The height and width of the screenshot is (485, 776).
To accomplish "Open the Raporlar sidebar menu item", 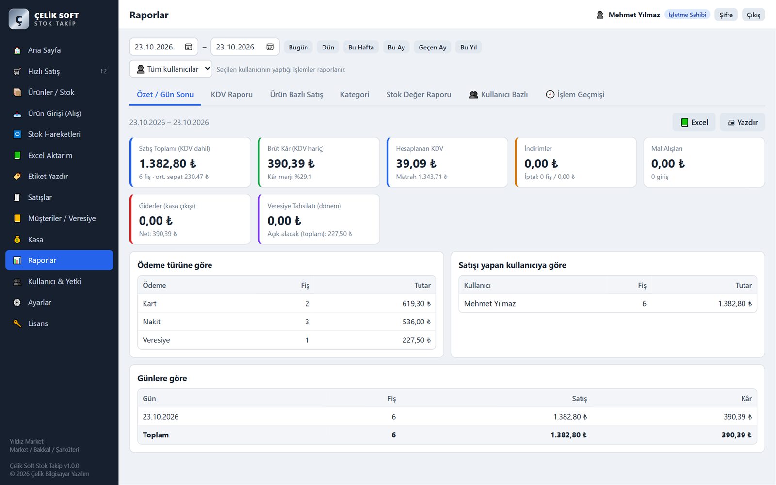I will (x=59, y=260).
